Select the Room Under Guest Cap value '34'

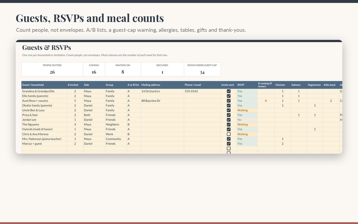(202, 72)
